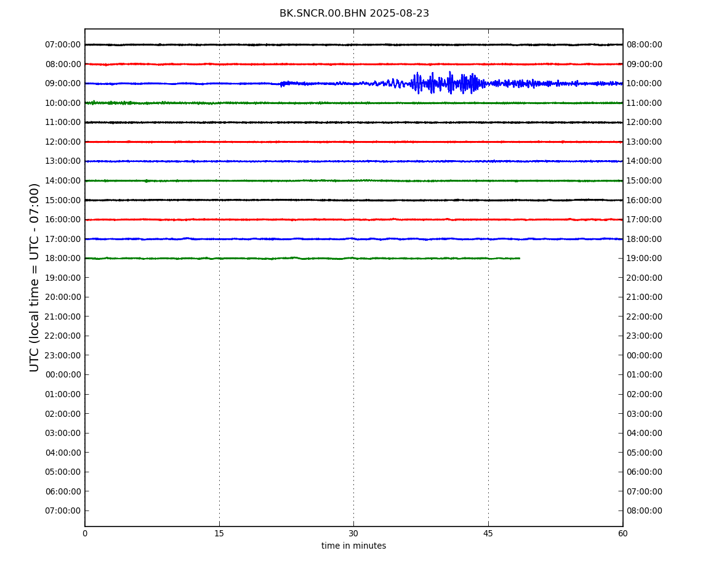This screenshot has width=708, height=585.
Task: Click left axis label 11:00:00
Action: (x=63, y=123)
